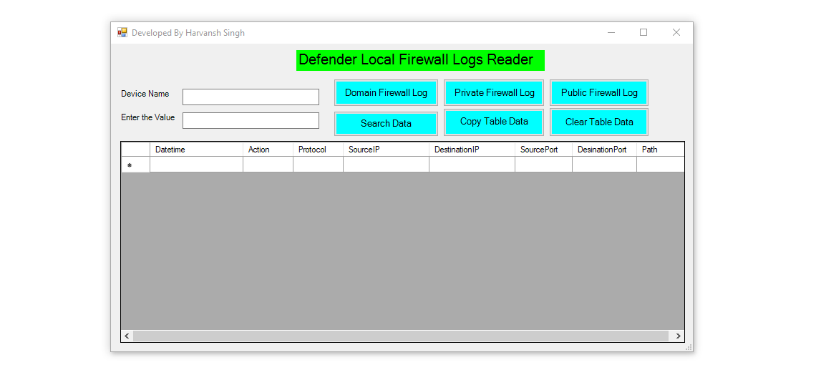The width and height of the screenshot is (816, 375).
Task: Sort by SourceIP column header
Action: click(x=386, y=150)
